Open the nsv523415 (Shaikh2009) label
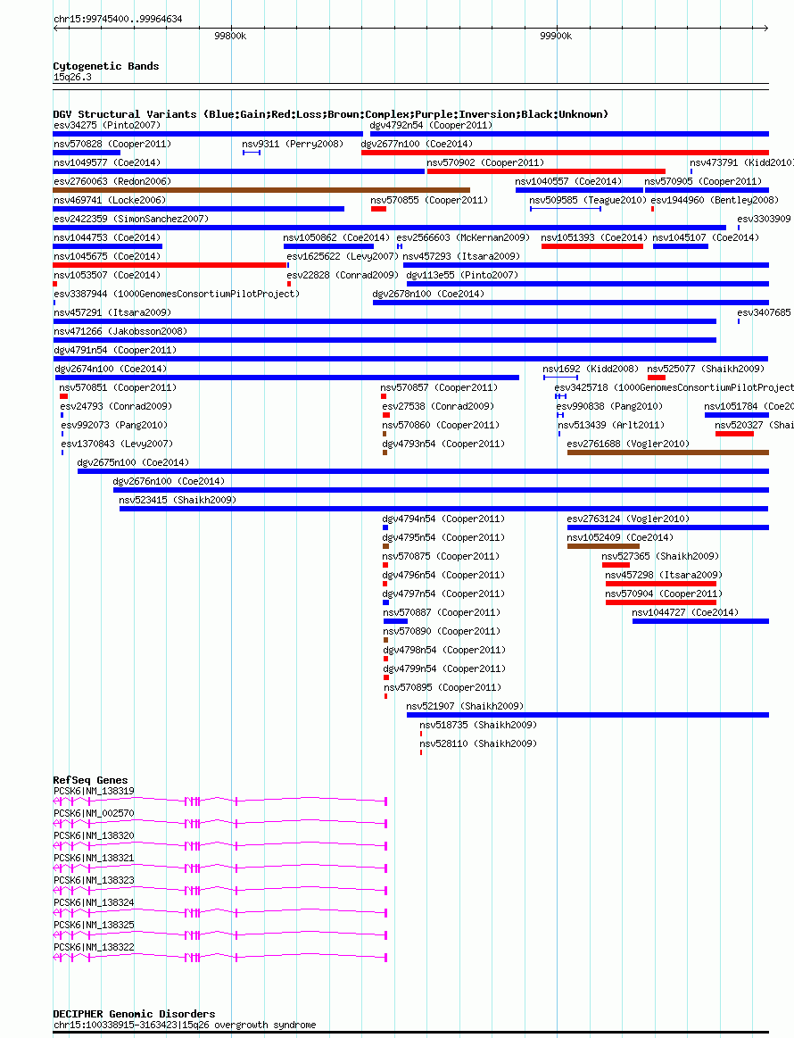 pos(178,500)
